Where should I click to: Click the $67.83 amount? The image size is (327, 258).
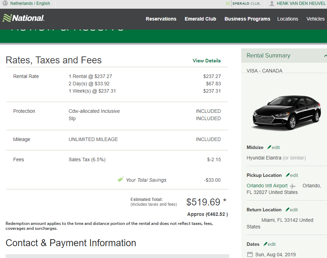[213, 84]
